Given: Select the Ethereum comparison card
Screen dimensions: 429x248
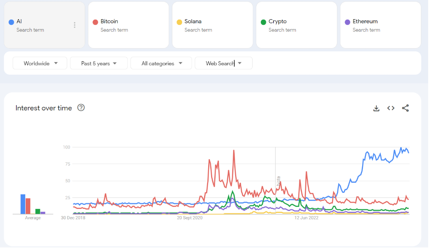Looking at the screenshot, I should click(x=380, y=24).
